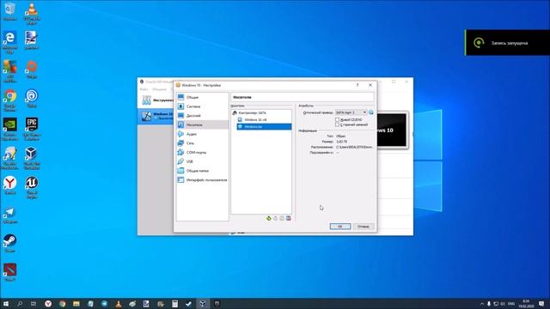Click the Отмена button
Viewport: 550px width, 309px height.
click(364, 227)
